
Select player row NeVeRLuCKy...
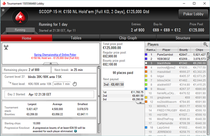176,93
